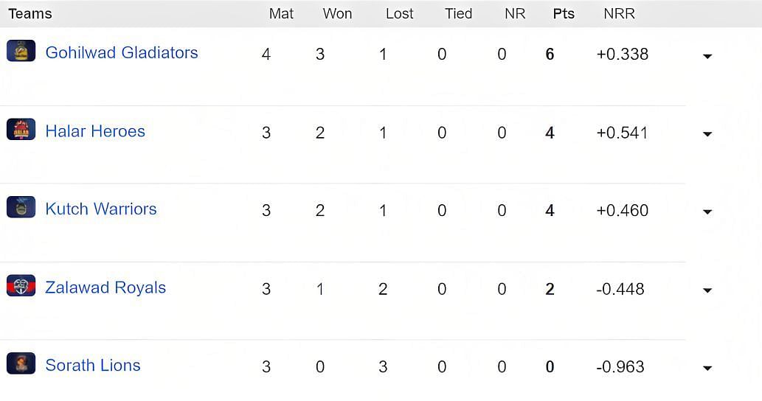Click the Kutch Warriors team logo
The image size is (762, 401).
tap(21, 207)
